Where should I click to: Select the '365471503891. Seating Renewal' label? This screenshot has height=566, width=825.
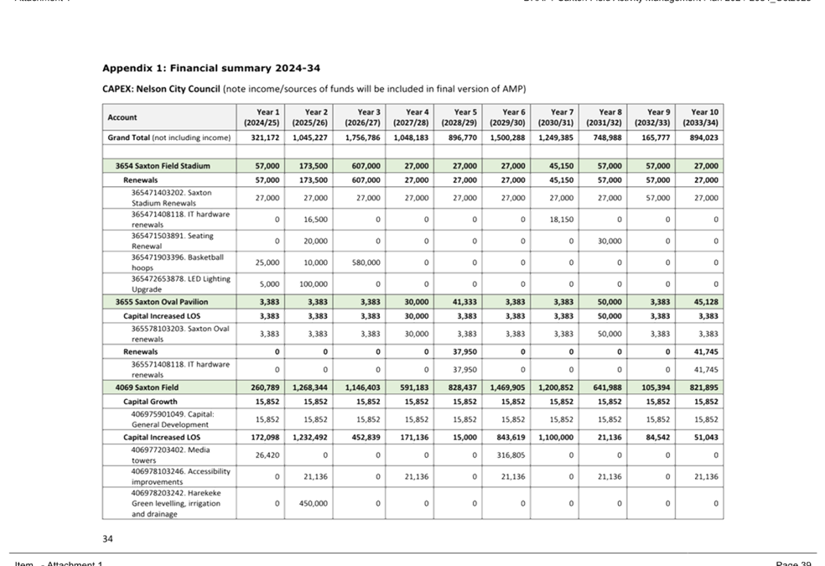click(x=172, y=241)
